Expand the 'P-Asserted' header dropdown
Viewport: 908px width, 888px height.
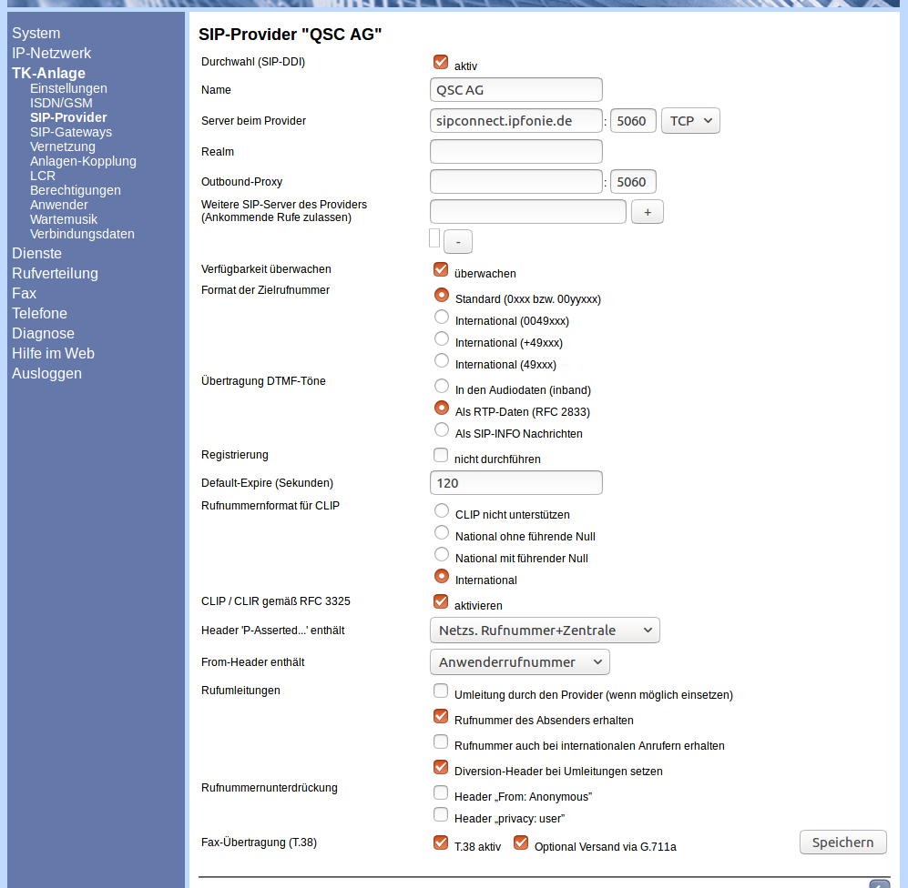544,631
